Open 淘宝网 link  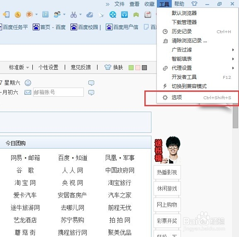click(25, 183)
